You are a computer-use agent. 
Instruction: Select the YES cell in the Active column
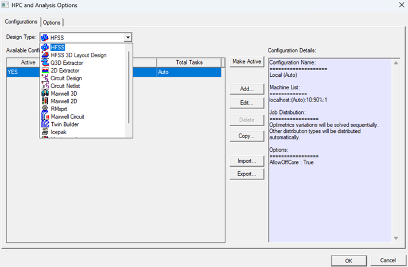click(x=23, y=72)
